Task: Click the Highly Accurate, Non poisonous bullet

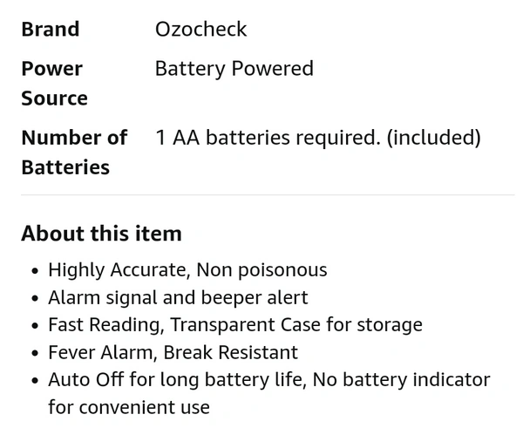Action: (x=187, y=270)
